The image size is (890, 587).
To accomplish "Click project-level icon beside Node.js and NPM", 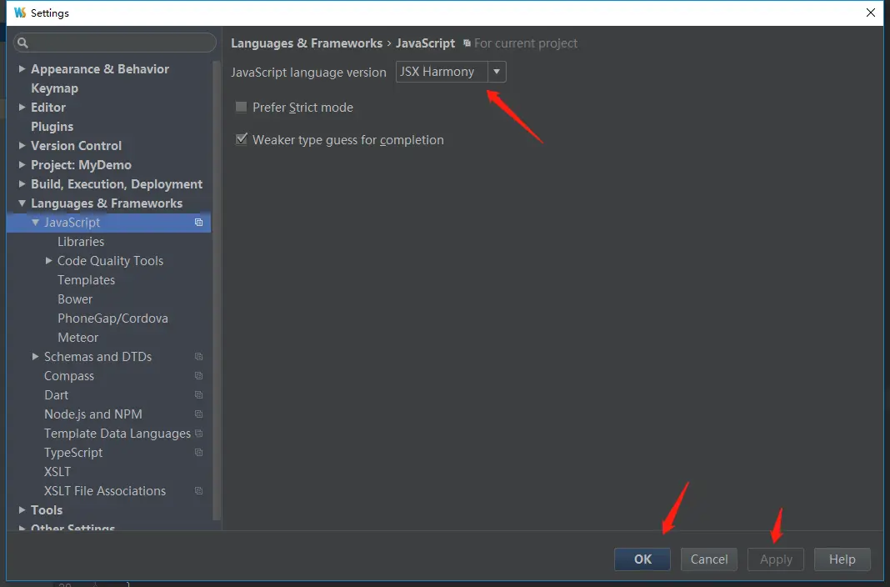I will (x=198, y=414).
